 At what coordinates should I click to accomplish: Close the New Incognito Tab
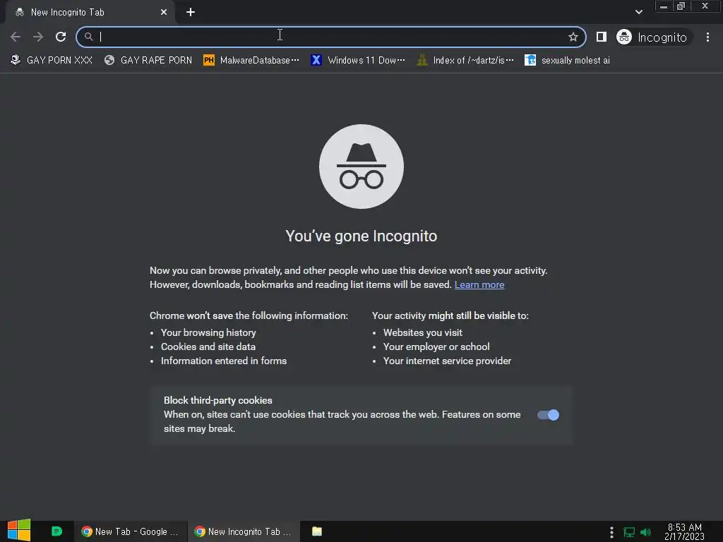[x=164, y=13]
